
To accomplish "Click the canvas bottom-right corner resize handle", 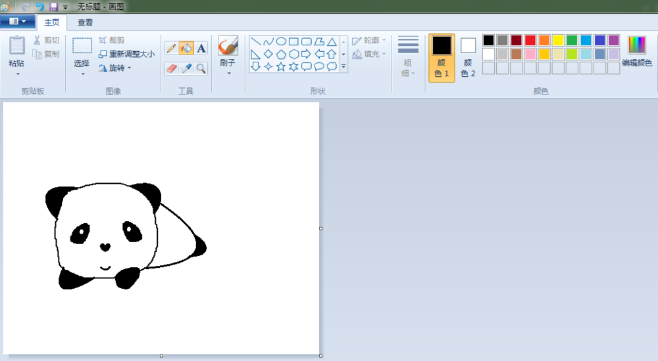I will pos(320,356).
